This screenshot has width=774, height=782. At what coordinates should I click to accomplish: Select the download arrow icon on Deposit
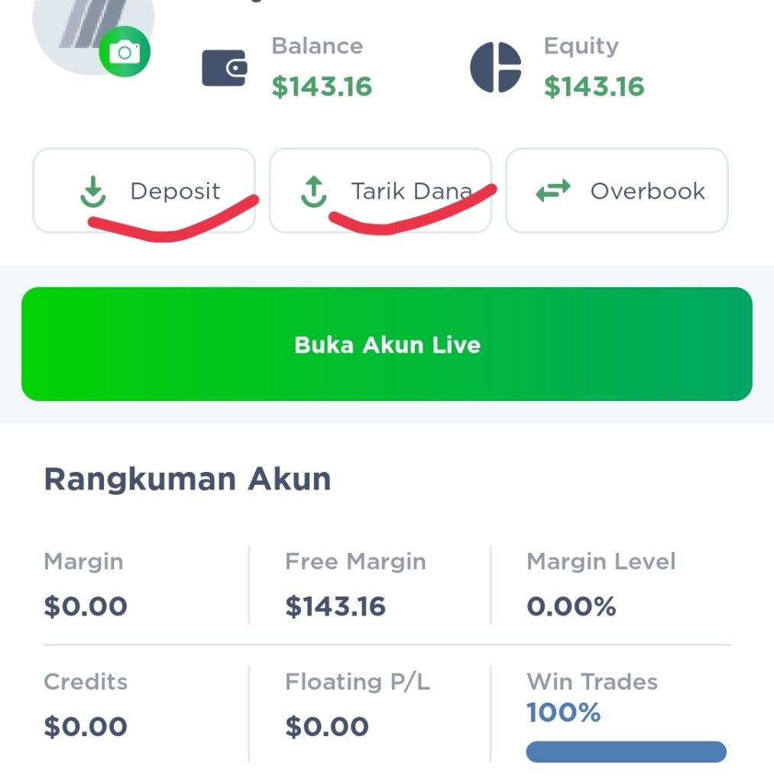coord(93,191)
